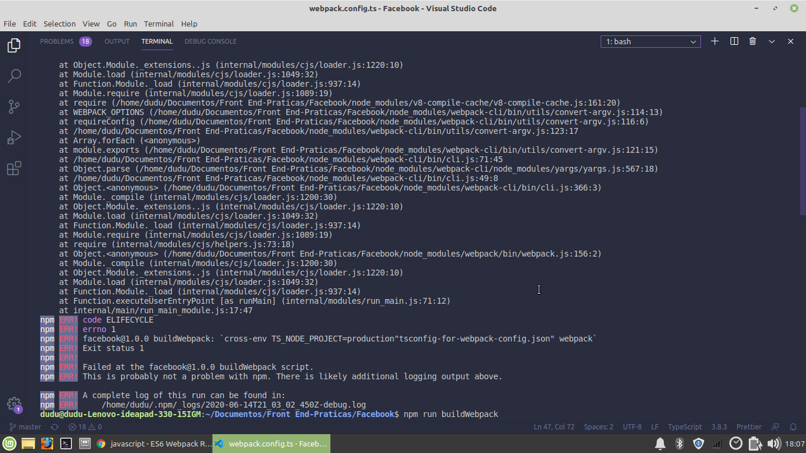Viewport: 806px width, 453px height.
Task: Click 'Ln 47, Col 72' cursor position
Action: tap(554, 427)
